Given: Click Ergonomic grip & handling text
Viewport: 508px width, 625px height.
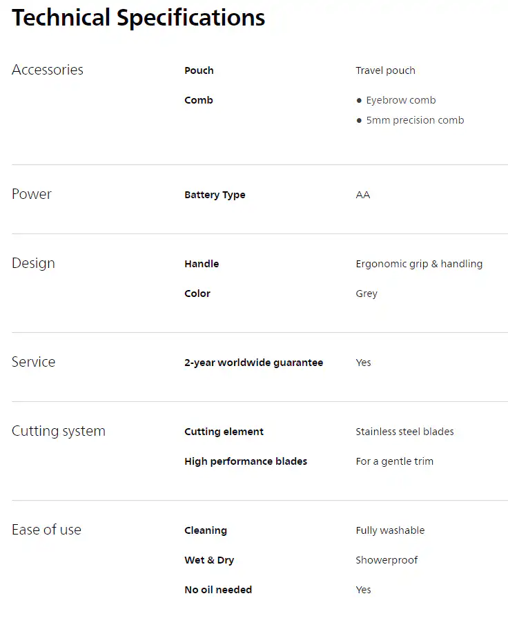Looking at the screenshot, I should point(419,264).
